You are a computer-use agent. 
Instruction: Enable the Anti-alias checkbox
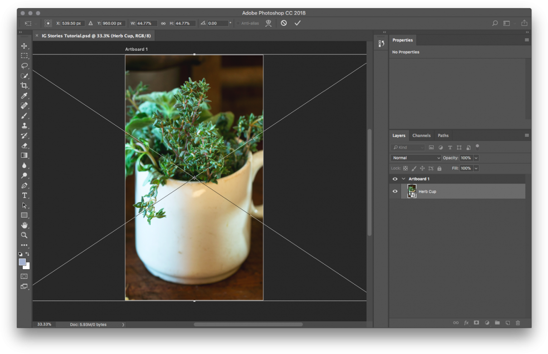click(x=238, y=23)
